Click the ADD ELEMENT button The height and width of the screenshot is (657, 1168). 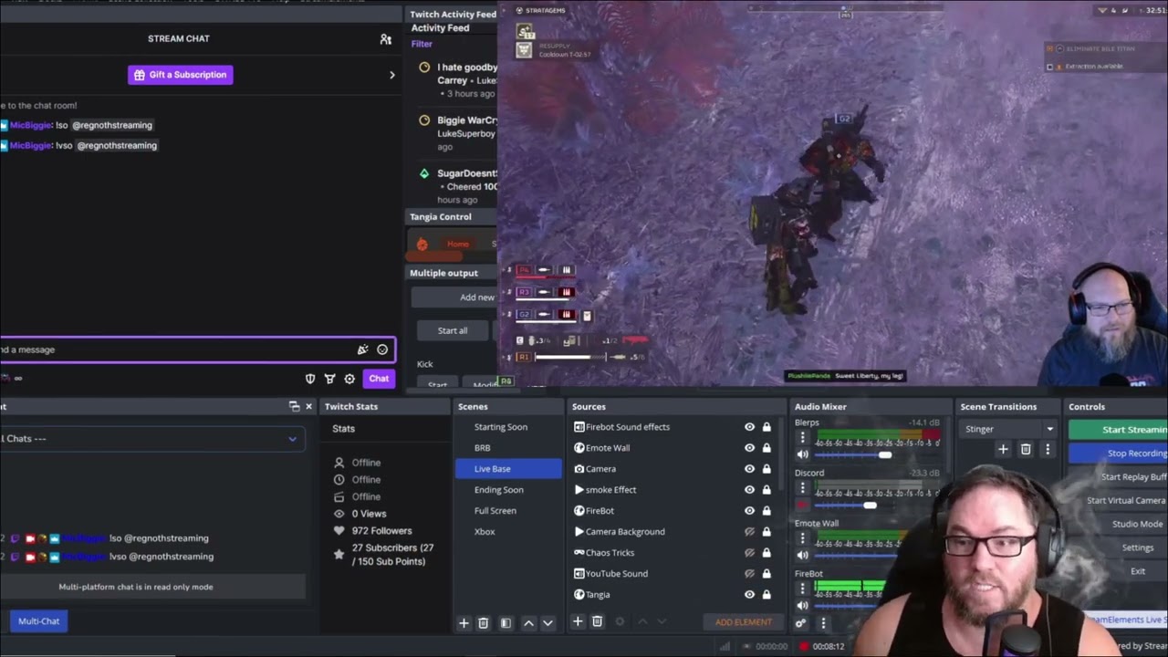[743, 622]
